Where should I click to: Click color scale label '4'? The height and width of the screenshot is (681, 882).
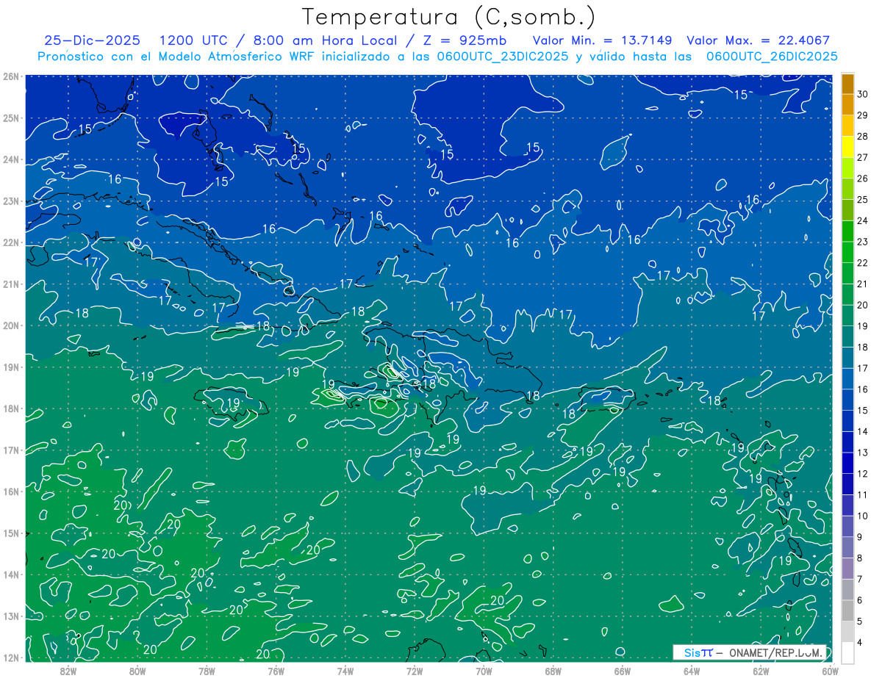pyautogui.click(x=861, y=642)
